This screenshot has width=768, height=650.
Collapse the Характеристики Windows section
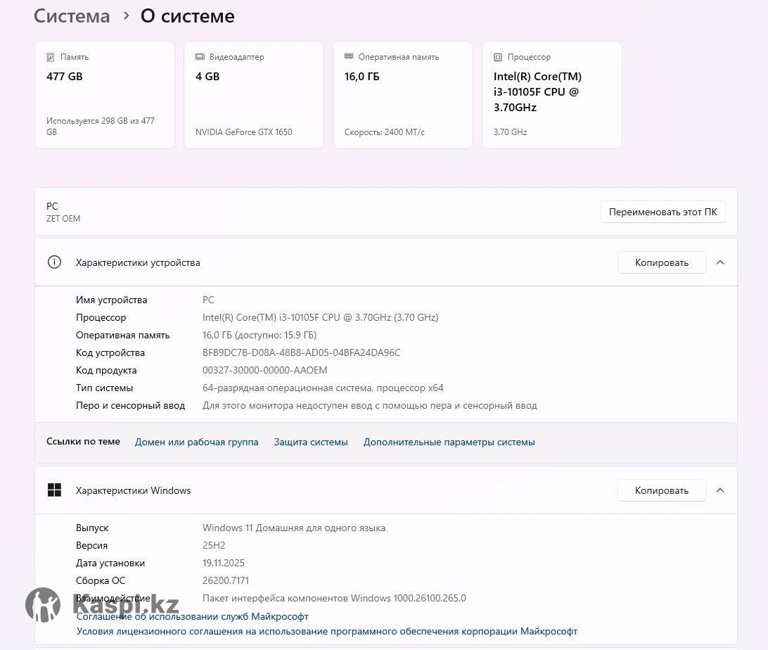click(x=719, y=490)
